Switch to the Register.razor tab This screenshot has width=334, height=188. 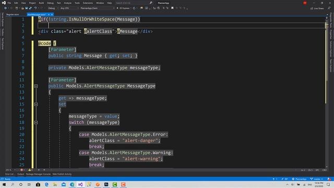[13, 15]
